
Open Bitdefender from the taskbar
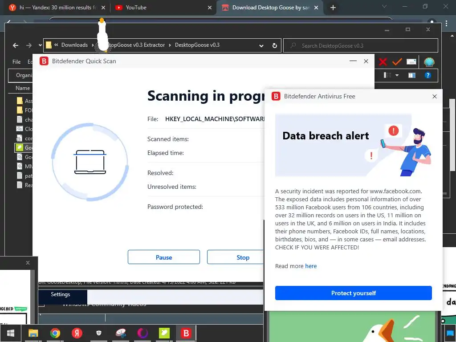[186, 333]
